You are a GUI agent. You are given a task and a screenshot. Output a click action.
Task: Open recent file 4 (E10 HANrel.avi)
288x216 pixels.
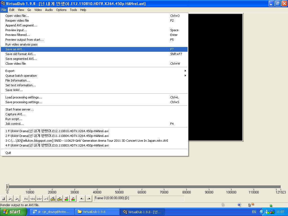click(x=94, y=145)
